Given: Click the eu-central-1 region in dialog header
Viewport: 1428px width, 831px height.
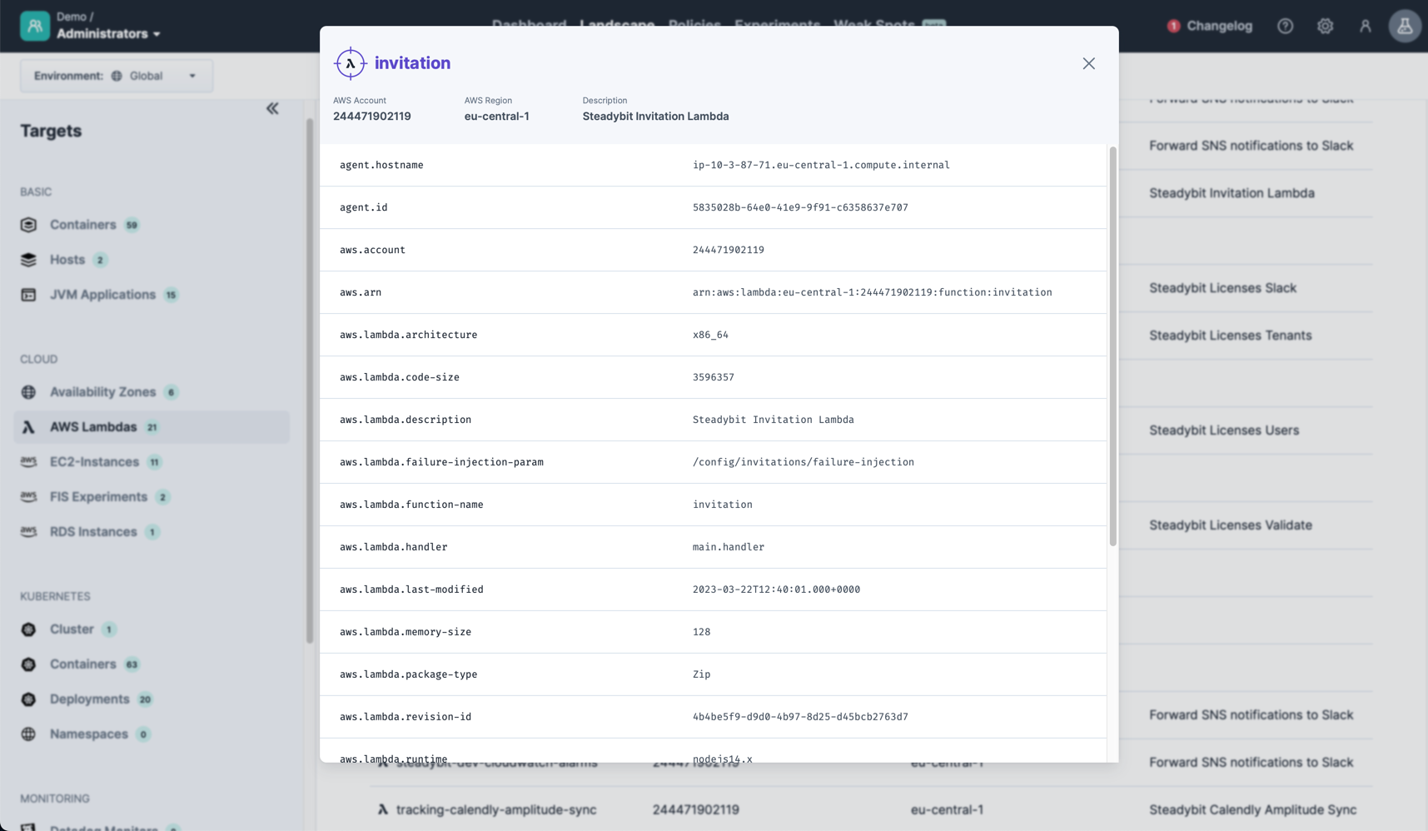Looking at the screenshot, I should pos(496,117).
